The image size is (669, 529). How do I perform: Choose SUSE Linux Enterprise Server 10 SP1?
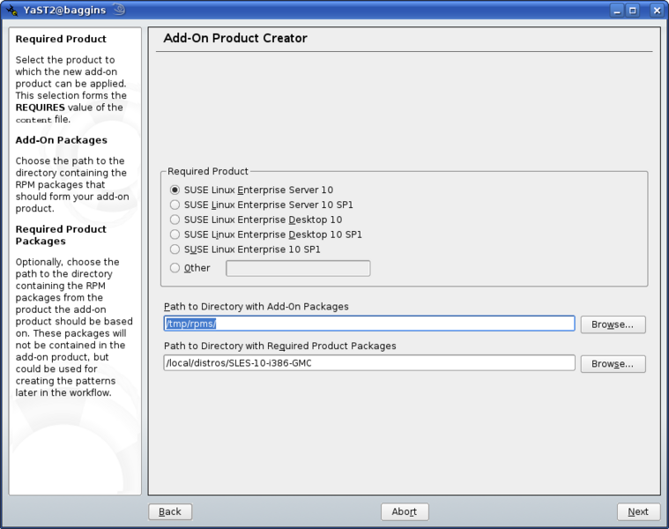click(175, 205)
